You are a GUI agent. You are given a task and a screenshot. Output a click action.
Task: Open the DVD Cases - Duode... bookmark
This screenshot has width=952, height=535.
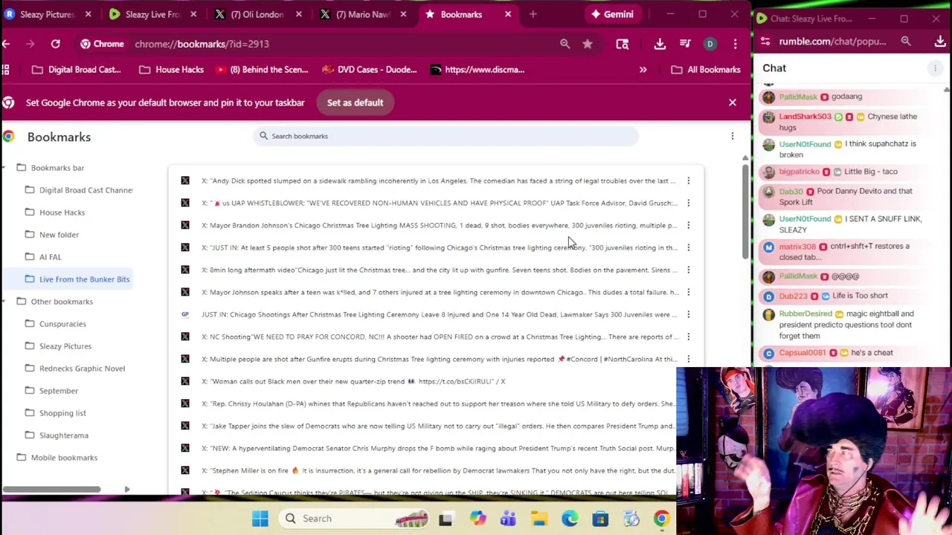click(370, 70)
